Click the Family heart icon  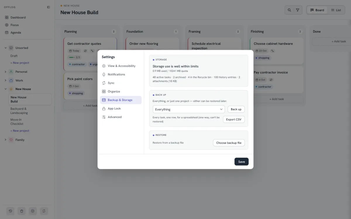[x=11, y=140]
